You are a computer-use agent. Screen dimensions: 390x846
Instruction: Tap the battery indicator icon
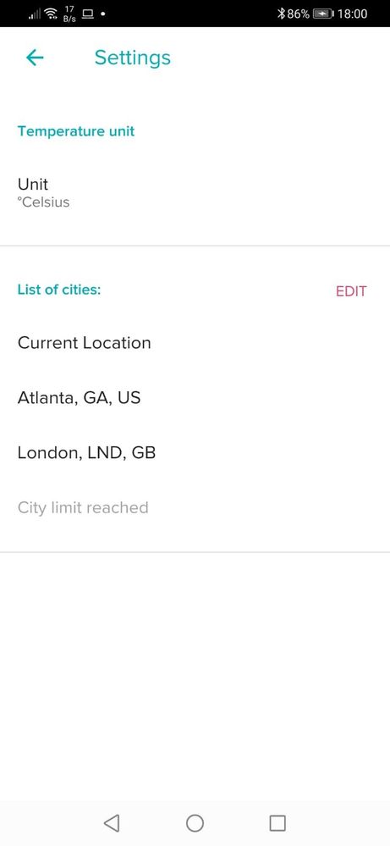tap(323, 14)
